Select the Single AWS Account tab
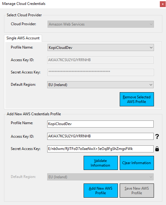The width and height of the screenshot is (166, 205). [23, 38]
